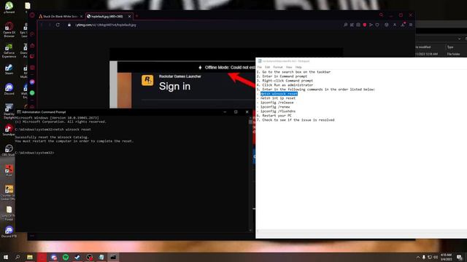This screenshot has width=467, height=262.
Task: Open the downloads icon in the Opera toolbar
Action: point(403,25)
